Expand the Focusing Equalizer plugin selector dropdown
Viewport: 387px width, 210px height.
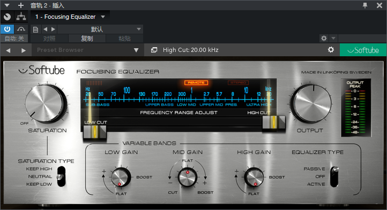coord(103,17)
